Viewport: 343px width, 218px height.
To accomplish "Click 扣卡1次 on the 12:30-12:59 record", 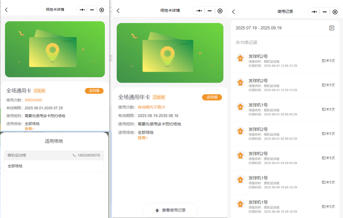I will [x=328, y=85].
